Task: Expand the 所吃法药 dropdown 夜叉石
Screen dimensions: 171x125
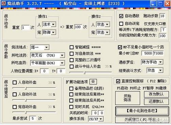Action: click(48, 55)
